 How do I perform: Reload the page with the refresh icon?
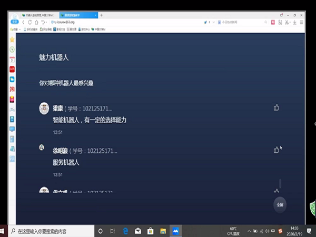(30, 22)
